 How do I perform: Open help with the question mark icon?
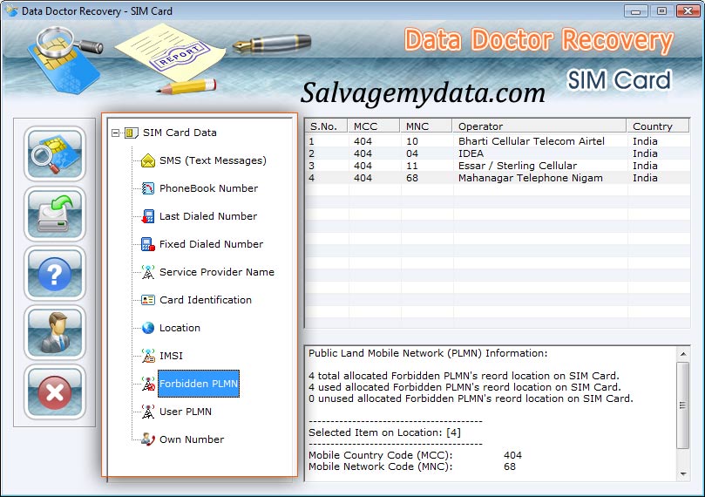tap(54, 273)
